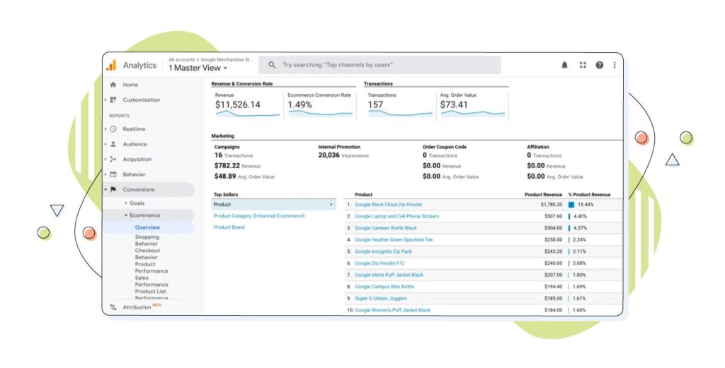Click the 20,036 impressions value
Screen dimensions: 725x368
(329, 155)
